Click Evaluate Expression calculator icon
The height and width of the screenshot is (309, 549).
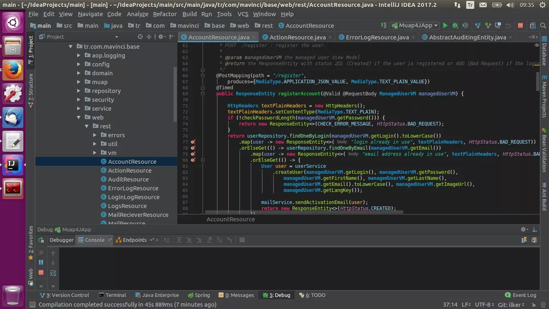click(242, 240)
